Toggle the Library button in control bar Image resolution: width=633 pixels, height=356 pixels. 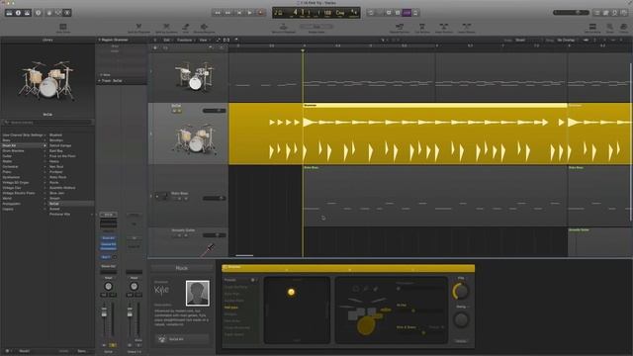point(9,13)
